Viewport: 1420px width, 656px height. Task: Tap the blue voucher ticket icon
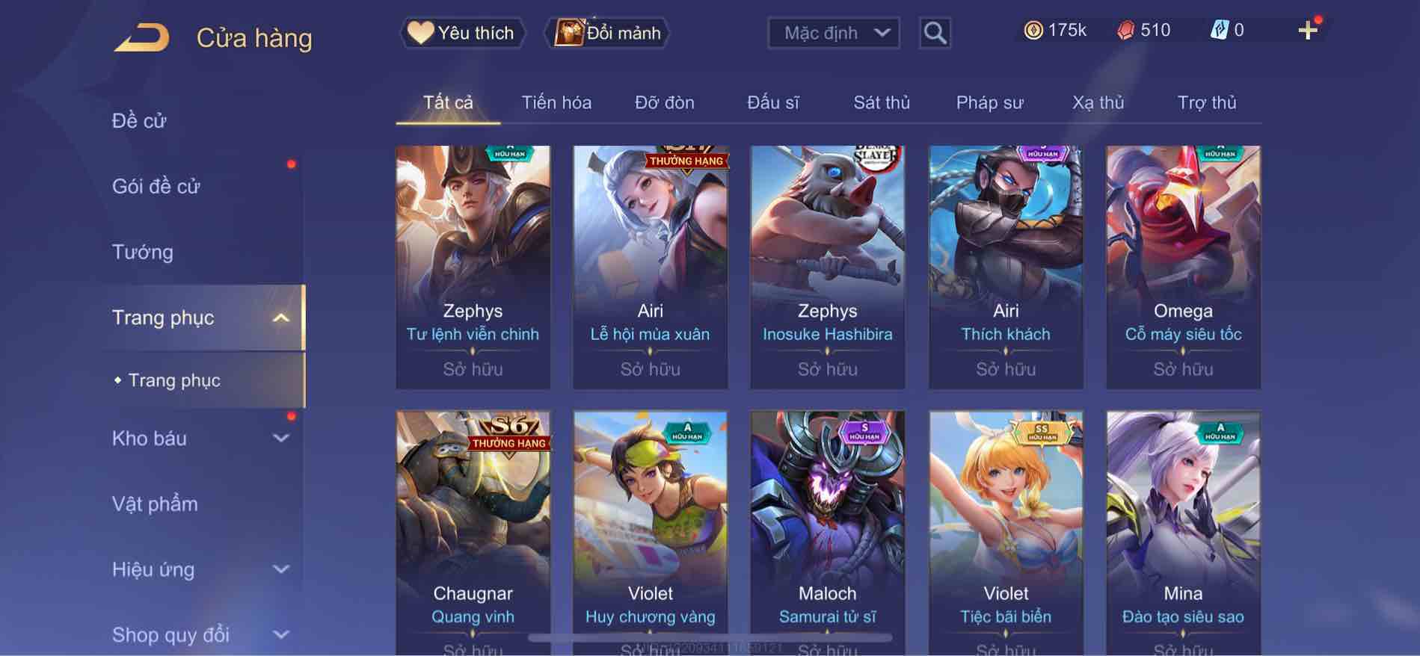point(1219,31)
